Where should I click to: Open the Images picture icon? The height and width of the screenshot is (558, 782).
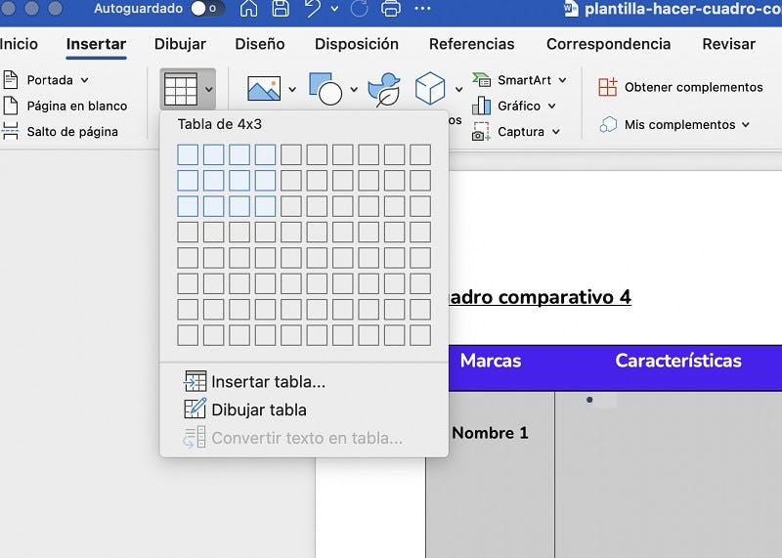pyautogui.click(x=264, y=89)
